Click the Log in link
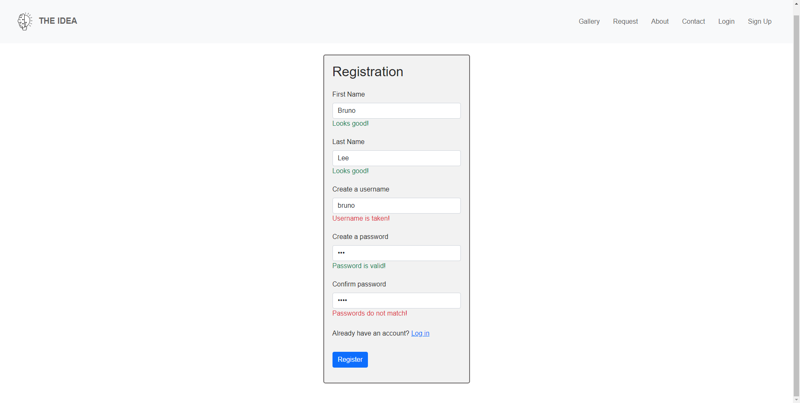 point(420,333)
